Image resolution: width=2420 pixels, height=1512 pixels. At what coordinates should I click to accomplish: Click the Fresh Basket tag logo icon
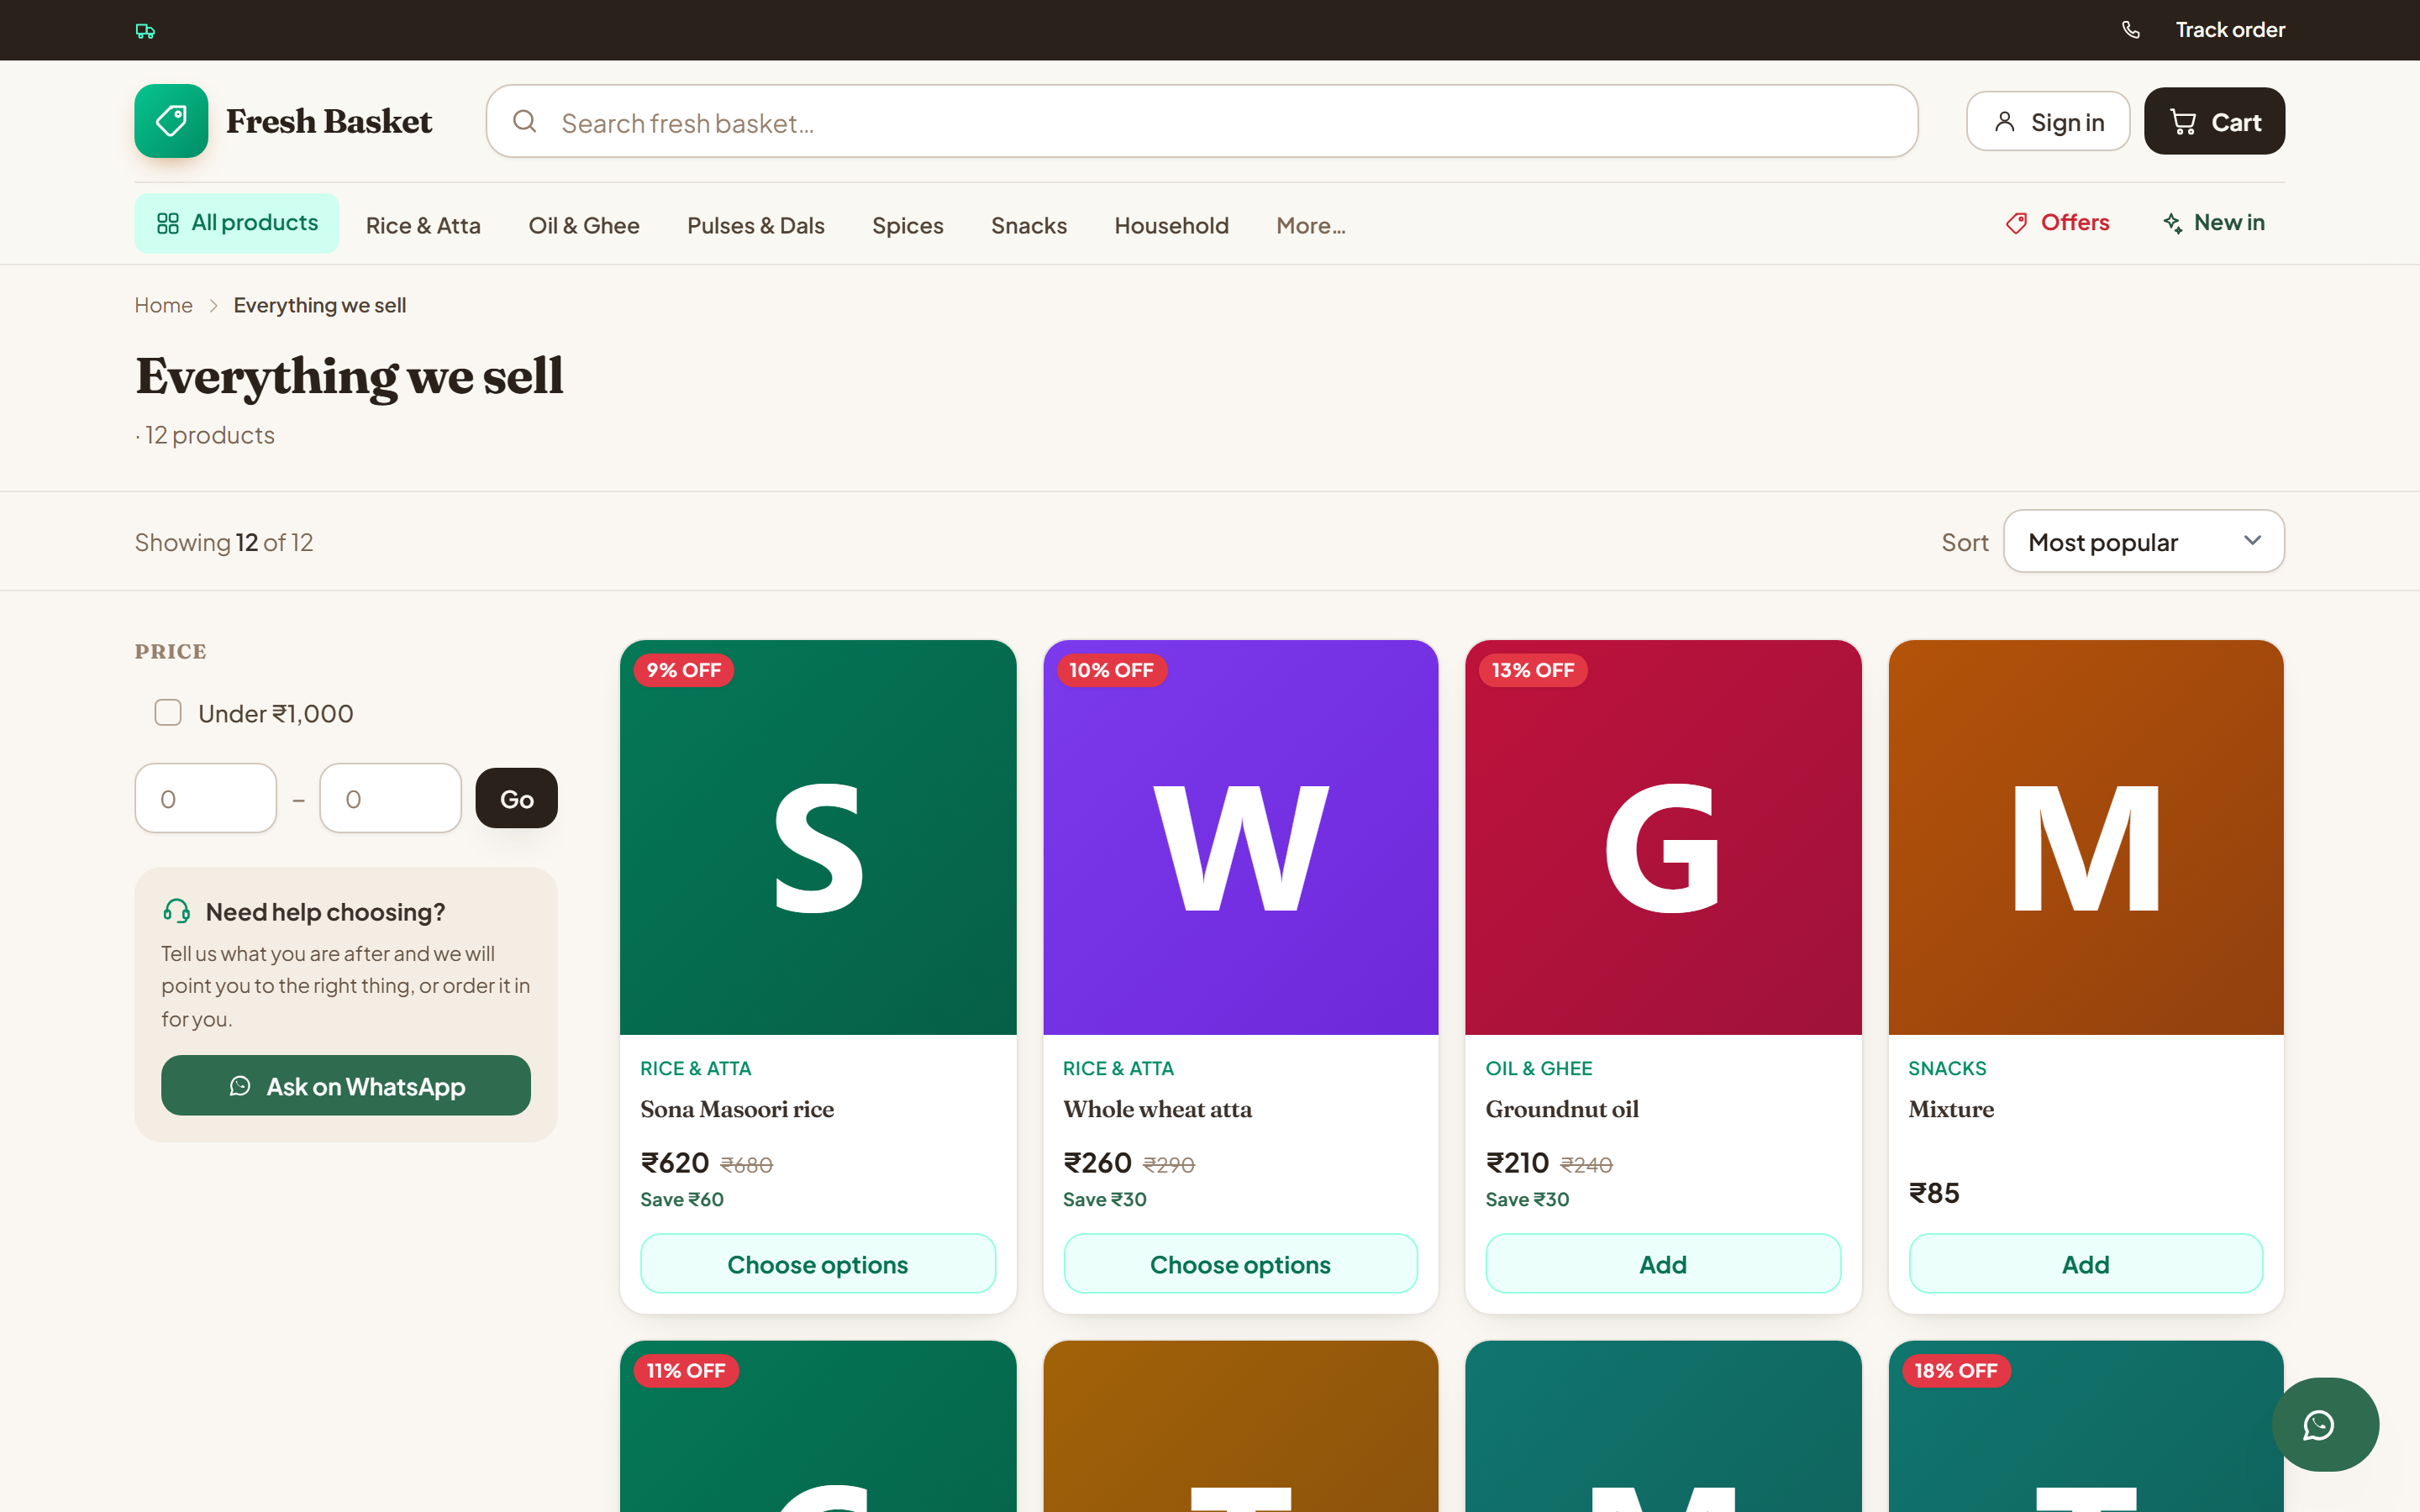click(171, 121)
